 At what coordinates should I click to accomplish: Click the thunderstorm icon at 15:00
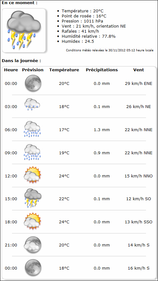pos(33,198)
